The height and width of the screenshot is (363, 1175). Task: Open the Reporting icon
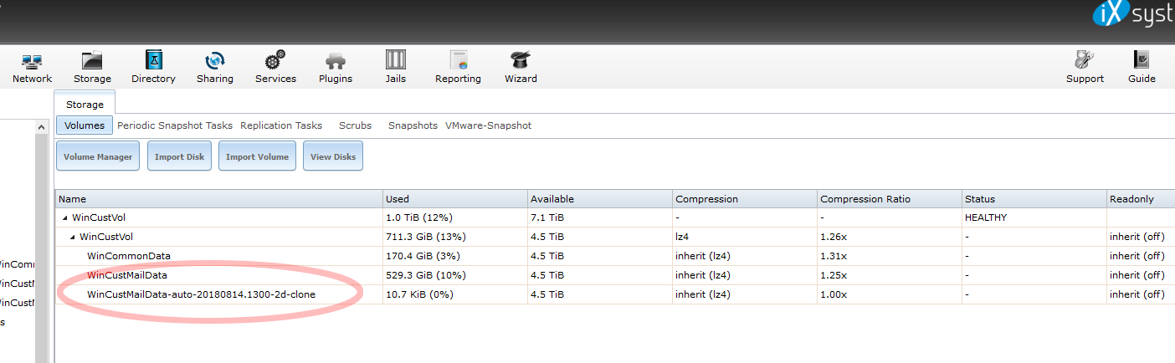(458, 61)
